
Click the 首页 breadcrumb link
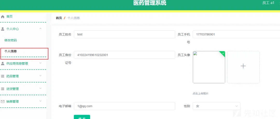coord(59,18)
